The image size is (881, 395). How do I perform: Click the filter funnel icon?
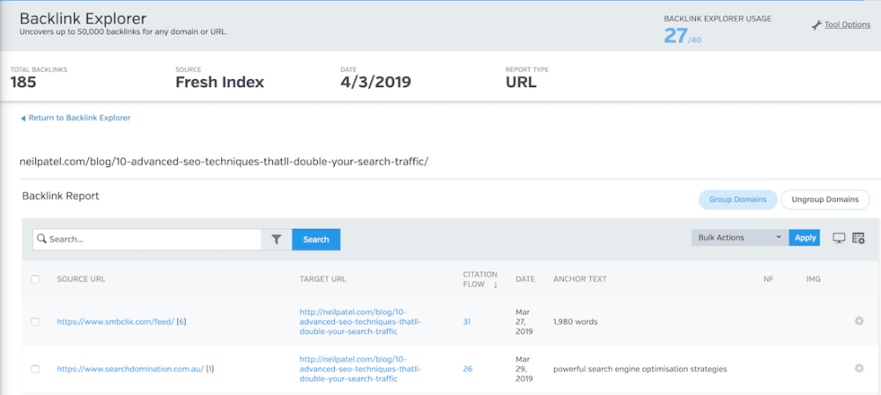click(x=277, y=239)
